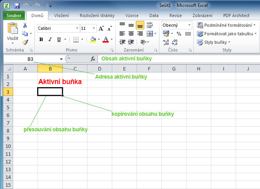Toggle middle vertical alignment button
Screen dimensions: 260x189
[131, 25]
